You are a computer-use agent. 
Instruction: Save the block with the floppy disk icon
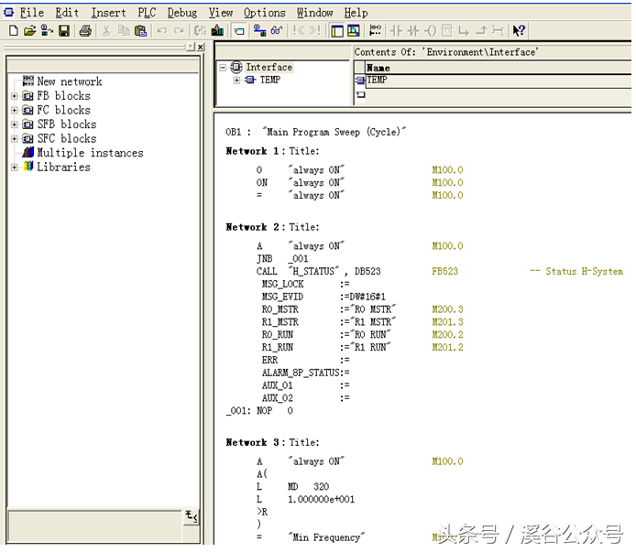[64, 31]
